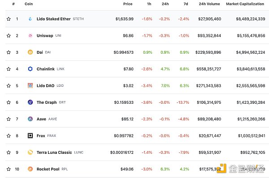Toggle the star next to Chainlink
Screen dimensions: 269x178
pos(9,69)
